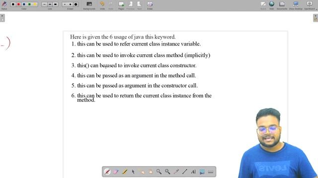
Task: Select the Interact with items hand tool
Action: pos(142,172)
